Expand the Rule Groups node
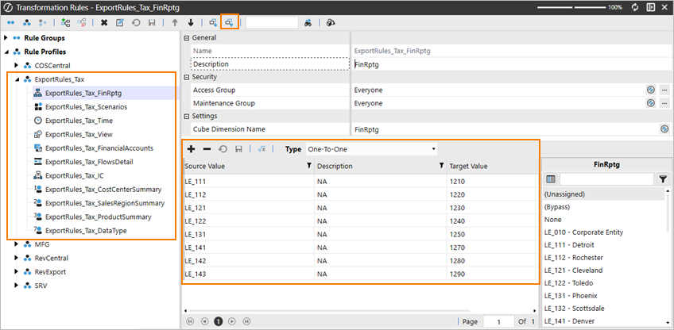674x330 pixels. click(7, 38)
